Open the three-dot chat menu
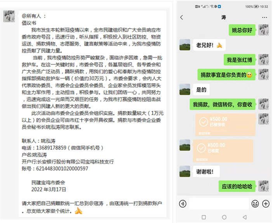The width and height of the screenshot is (273, 223). coord(264,17)
